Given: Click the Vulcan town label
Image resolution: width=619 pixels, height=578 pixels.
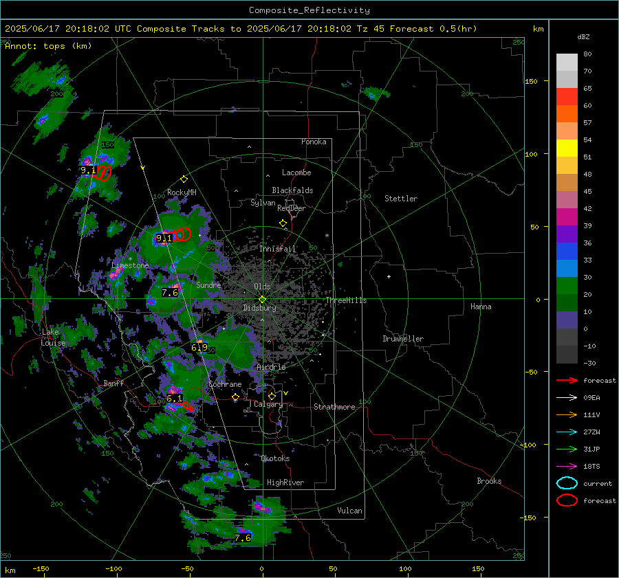Looking at the screenshot, I should coord(349,511).
